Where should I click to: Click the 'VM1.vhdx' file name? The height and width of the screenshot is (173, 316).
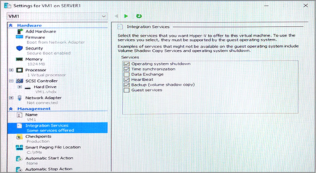point(46,92)
